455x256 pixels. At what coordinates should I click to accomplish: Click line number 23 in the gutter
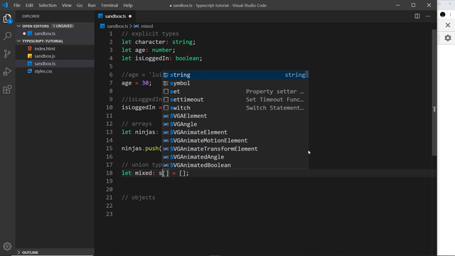point(109,214)
